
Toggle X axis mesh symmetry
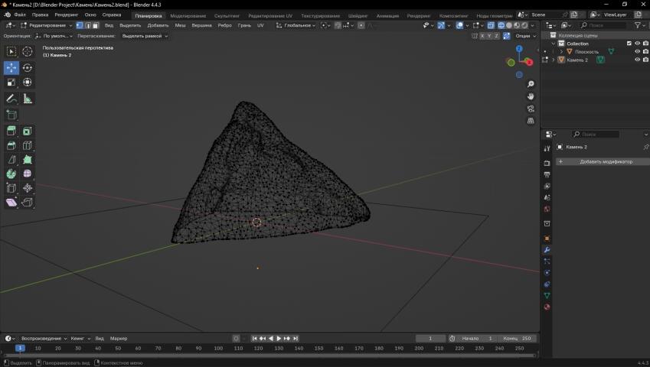[x=482, y=36]
